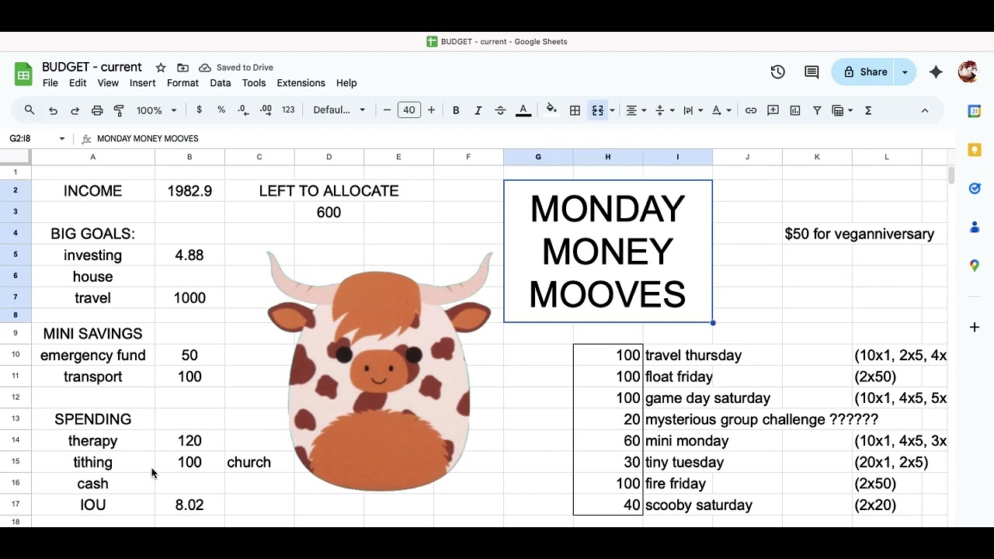
Task: Open the Data menu
Action: (221, 83)
